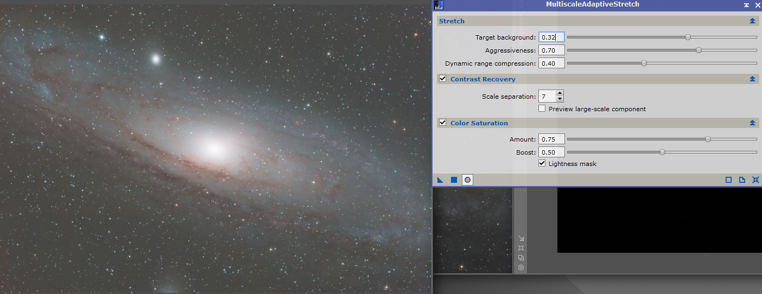Image resolution: width=762 pixels, height=294 pixels.
Task: Toggle the Real-Time Preview circle icon
Action: [467, 180]
